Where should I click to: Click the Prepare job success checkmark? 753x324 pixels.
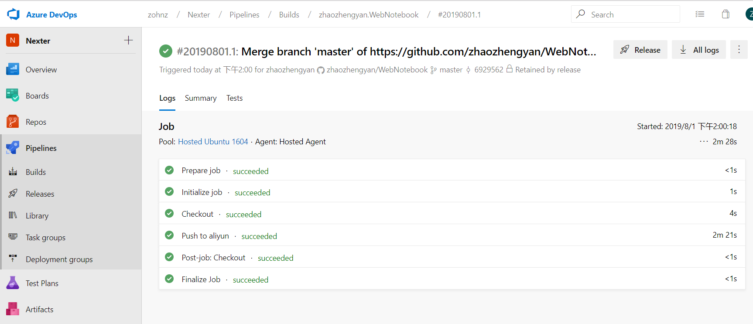pos(169,170)
